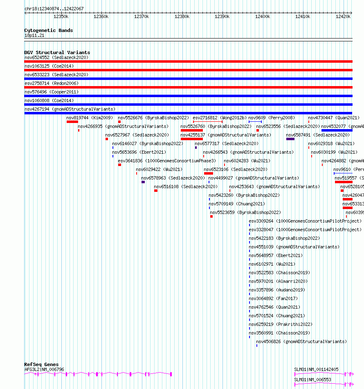Select esv3641836 (1000GenomesConsortiumPhase3) label
This screenshot has height=389, width=364.
point(167,161)
